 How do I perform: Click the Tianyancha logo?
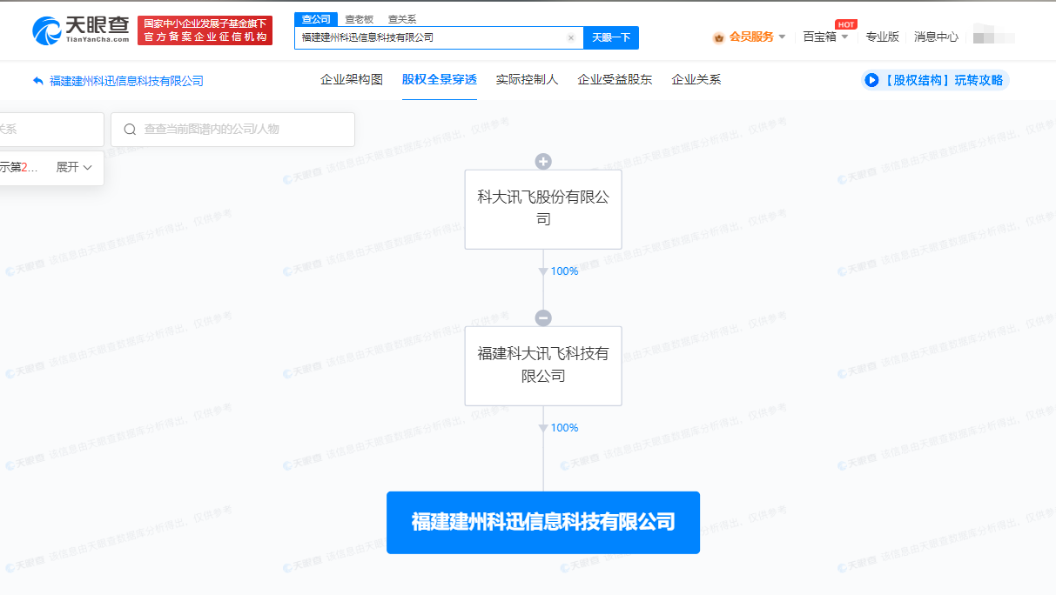(x=80, y=30)
